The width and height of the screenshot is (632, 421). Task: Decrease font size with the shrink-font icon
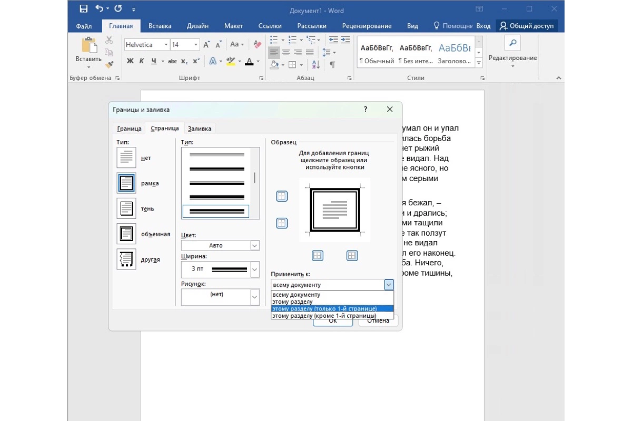(x=219, y=45)
